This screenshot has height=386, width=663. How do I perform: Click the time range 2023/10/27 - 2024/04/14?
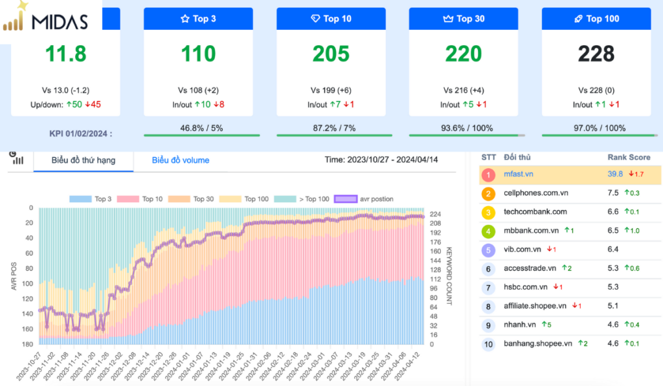pos(392,160)
